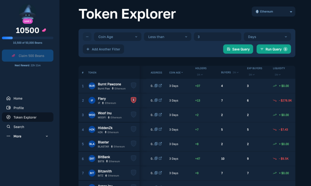Click the shield icon for Blastar
311x186 pixels.
point(134,144)
